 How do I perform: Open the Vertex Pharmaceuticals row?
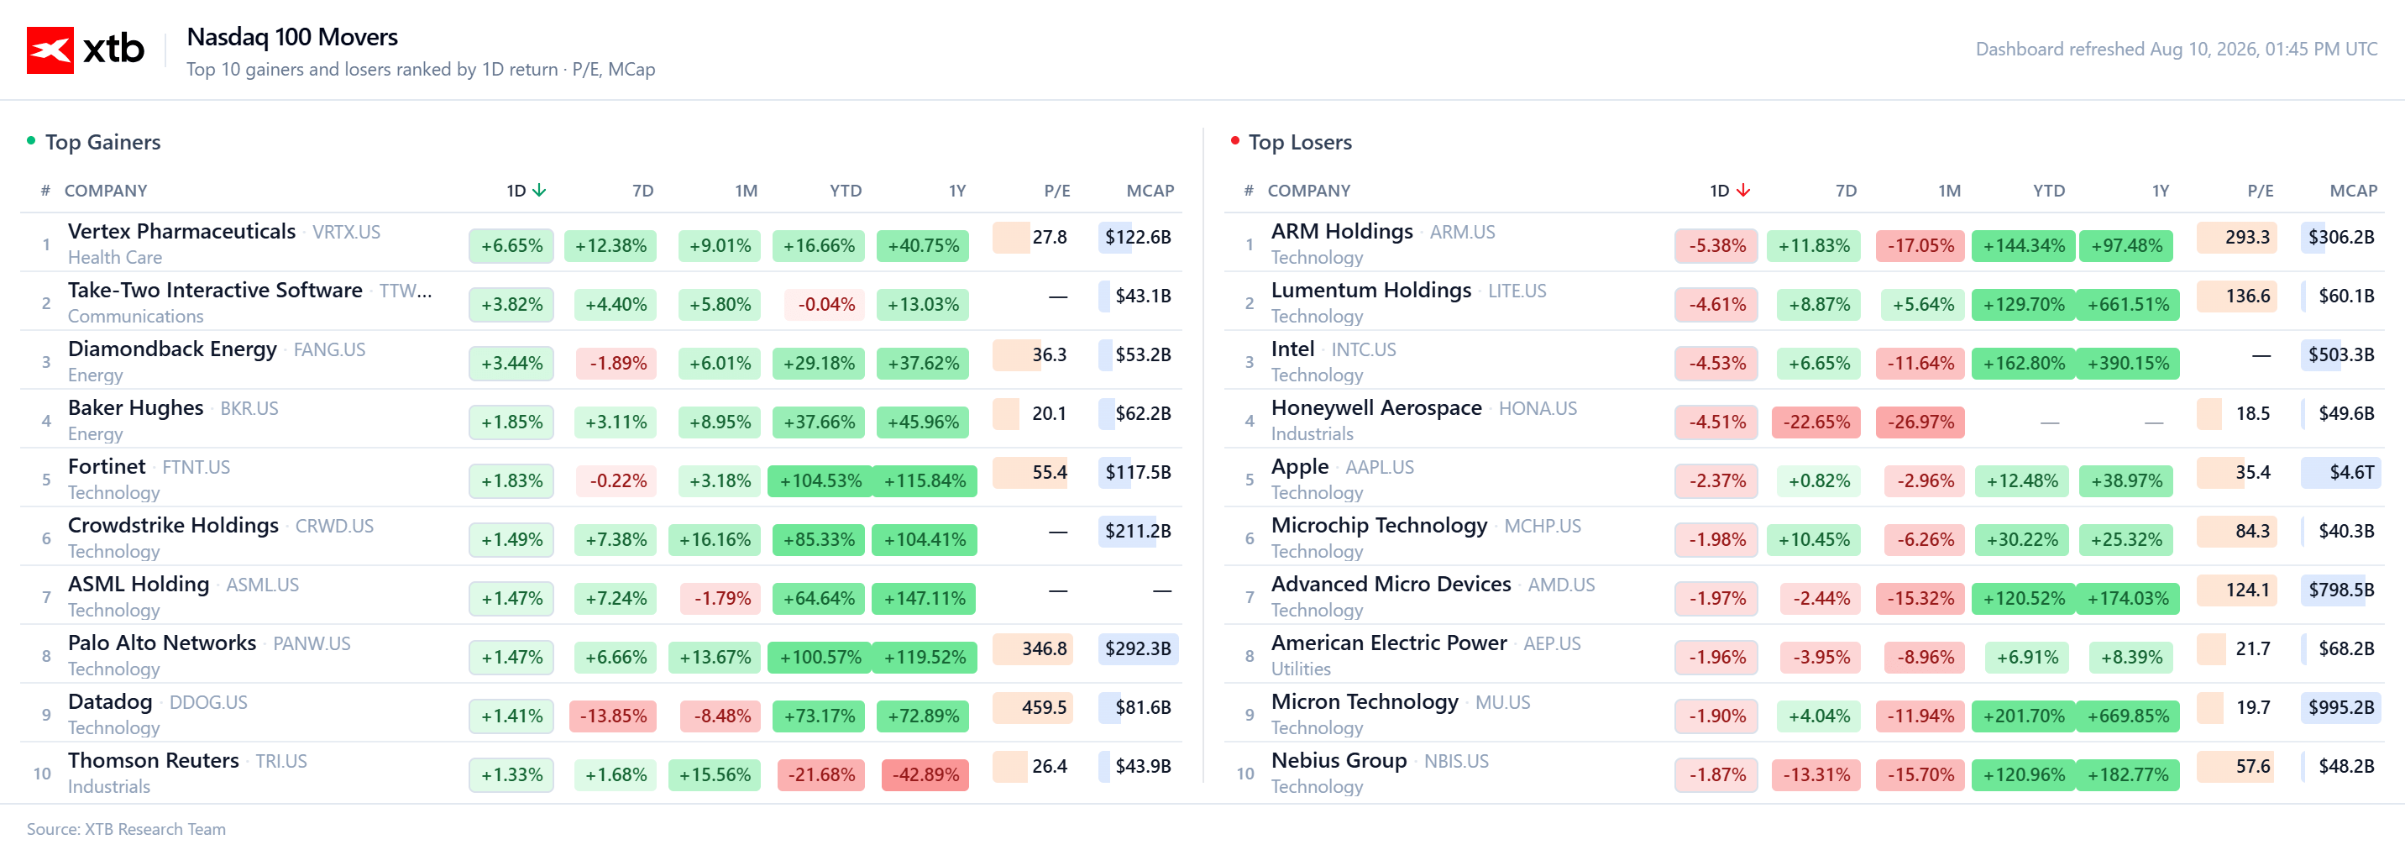point(601,243)
